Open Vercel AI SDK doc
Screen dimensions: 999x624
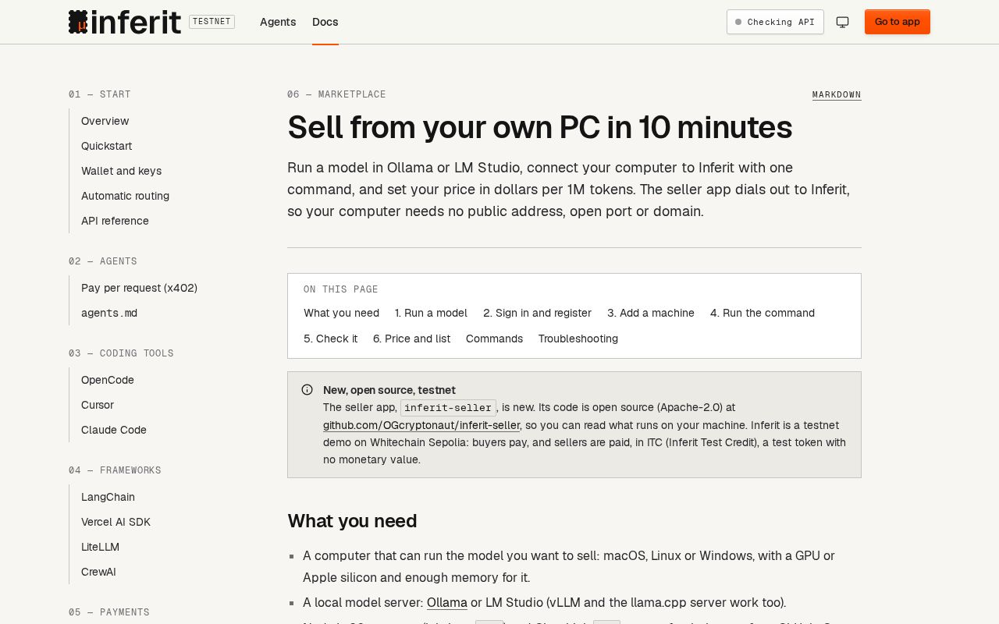116,522
